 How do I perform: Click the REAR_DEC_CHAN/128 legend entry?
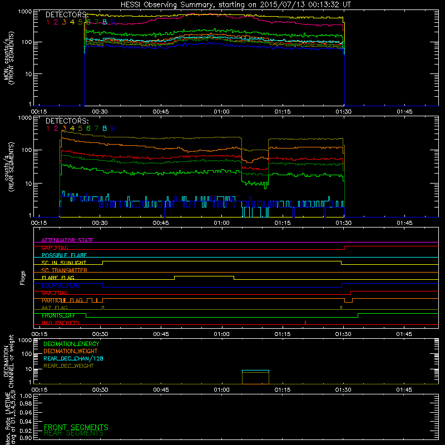(x=73, y=359)
